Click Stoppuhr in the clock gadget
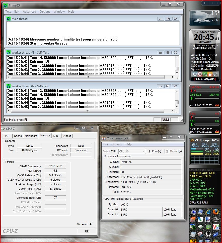Viewport: 222px width, 243px height. coord(196,62)
